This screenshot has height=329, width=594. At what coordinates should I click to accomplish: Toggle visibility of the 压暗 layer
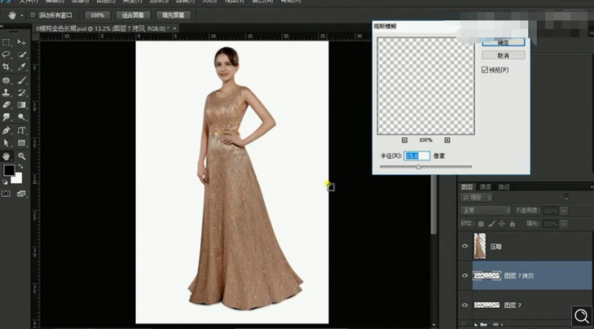465,247
